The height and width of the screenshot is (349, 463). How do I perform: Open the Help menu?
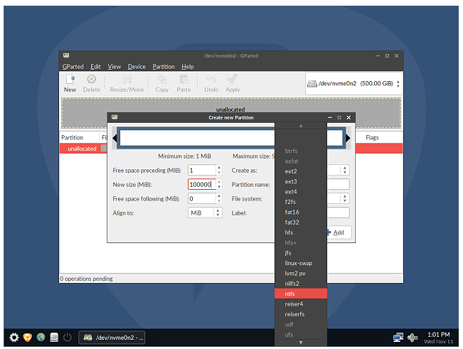(x=188, y=67)
